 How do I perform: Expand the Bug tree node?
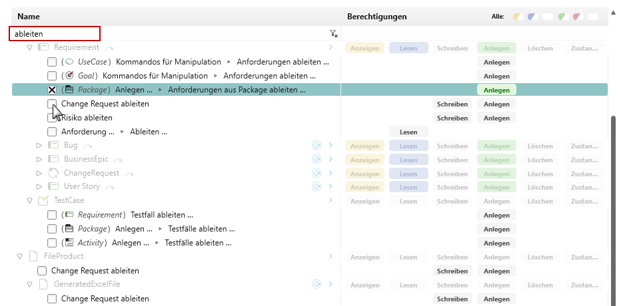pyautogui.click(x=39, y=145)
